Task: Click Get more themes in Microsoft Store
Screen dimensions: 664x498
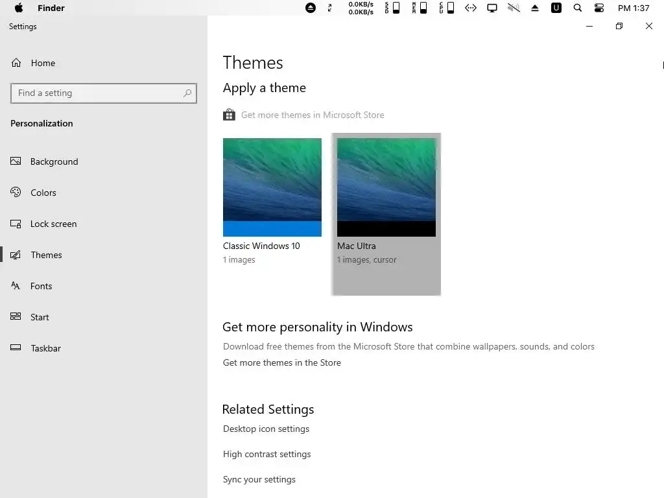Action: pyautogui.click(x=313, y=115)
